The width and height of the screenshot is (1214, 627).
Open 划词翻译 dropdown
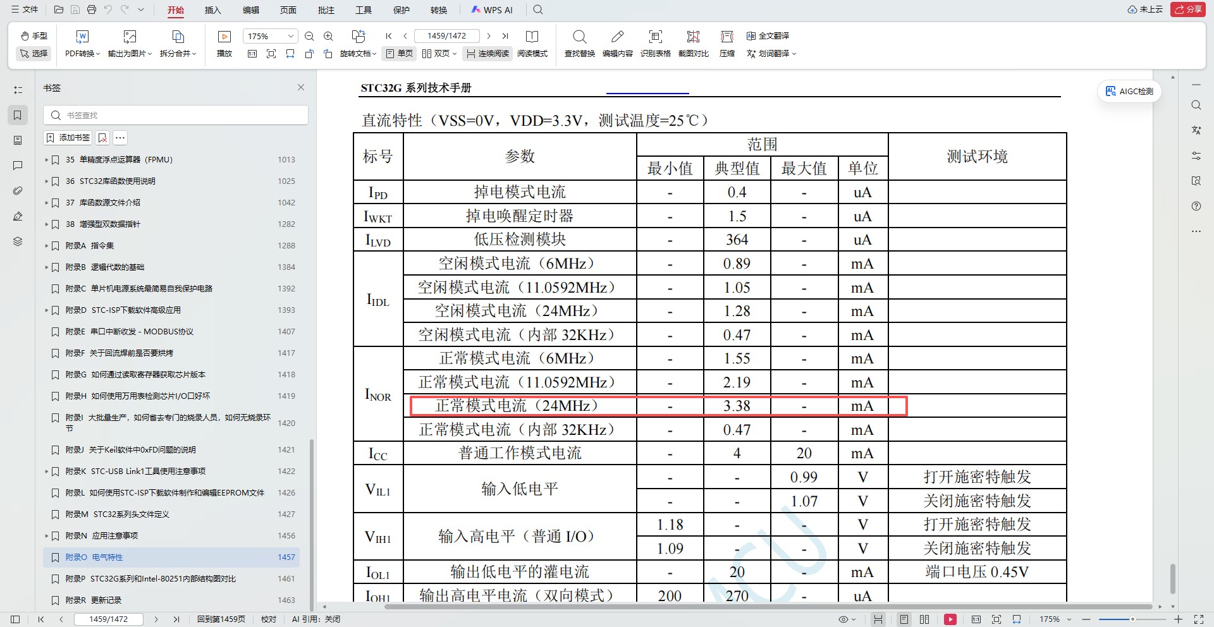[x=771, y=54]
